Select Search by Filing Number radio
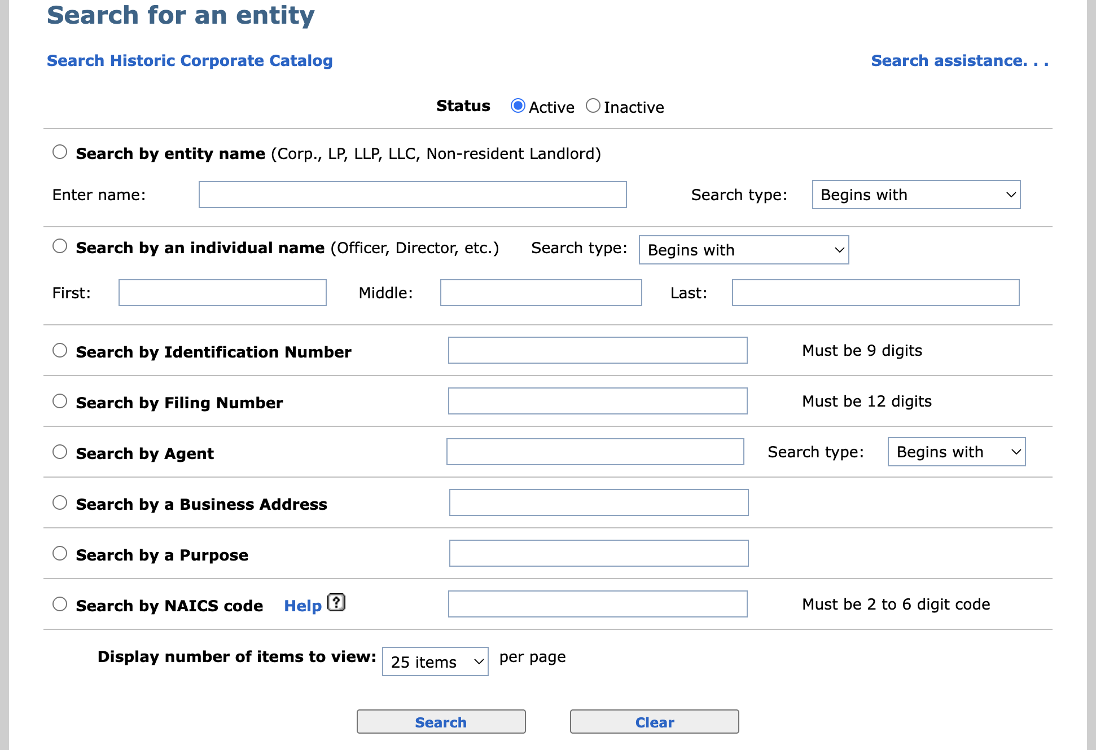The height and width of the screenshot is (750, 1096). pos(60,402)
